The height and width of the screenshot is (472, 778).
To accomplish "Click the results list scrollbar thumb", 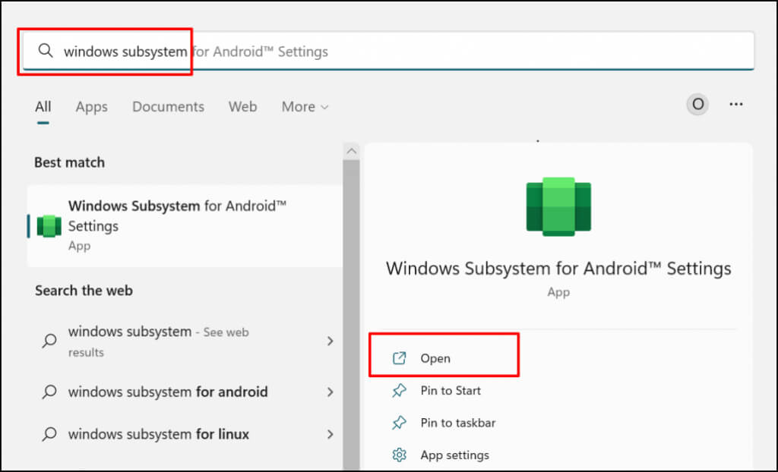I will (x=351, y=315).
